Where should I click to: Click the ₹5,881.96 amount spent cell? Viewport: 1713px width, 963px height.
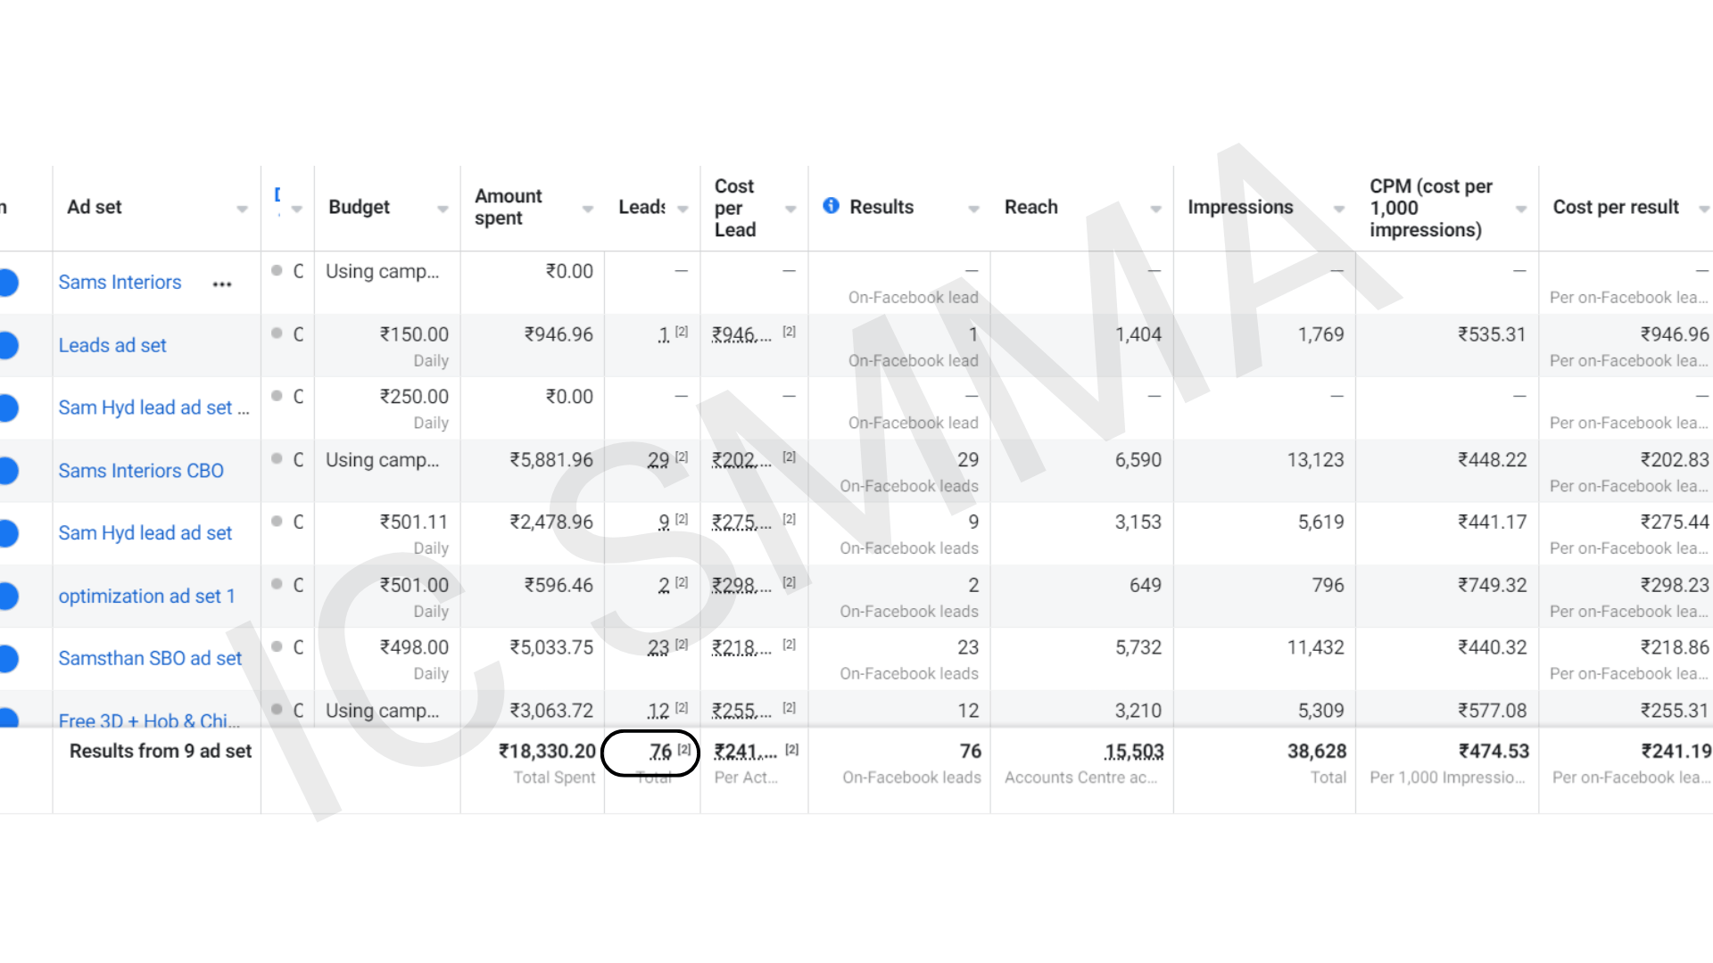tap(551, 460)
